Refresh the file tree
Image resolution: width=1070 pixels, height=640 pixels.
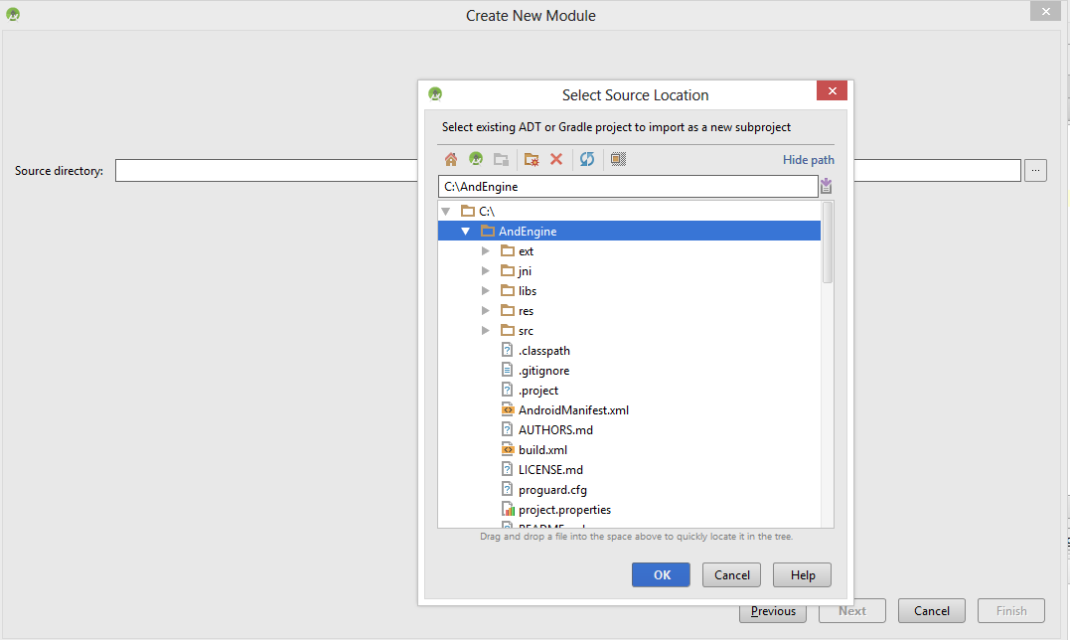[x=587, y=159]
